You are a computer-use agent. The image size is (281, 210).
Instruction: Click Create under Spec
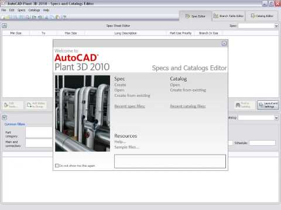point(120,85)
